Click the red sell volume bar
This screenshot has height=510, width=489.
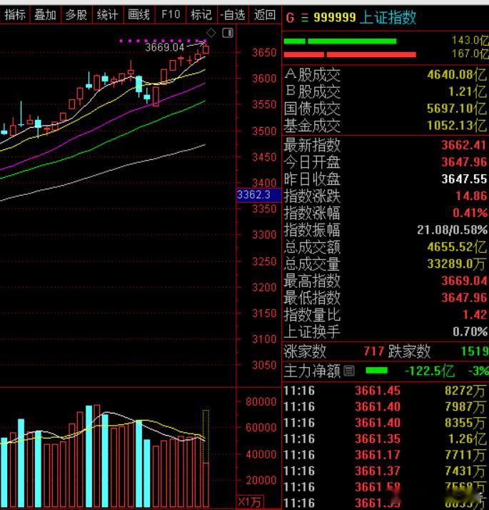pos(350,54)
